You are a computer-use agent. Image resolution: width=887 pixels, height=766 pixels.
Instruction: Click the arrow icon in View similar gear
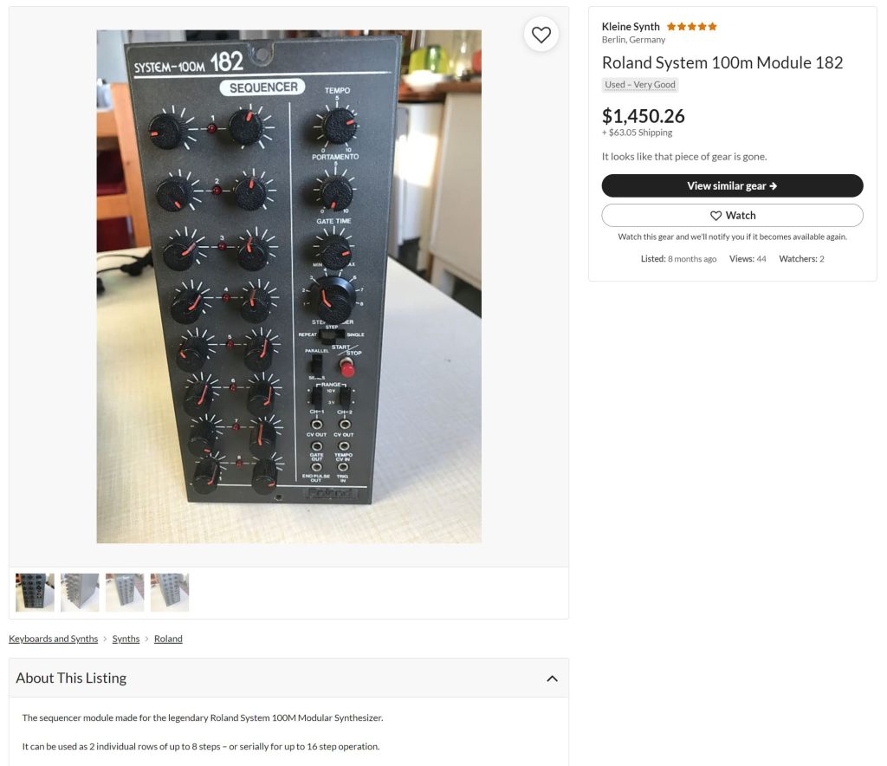(774, 185)
